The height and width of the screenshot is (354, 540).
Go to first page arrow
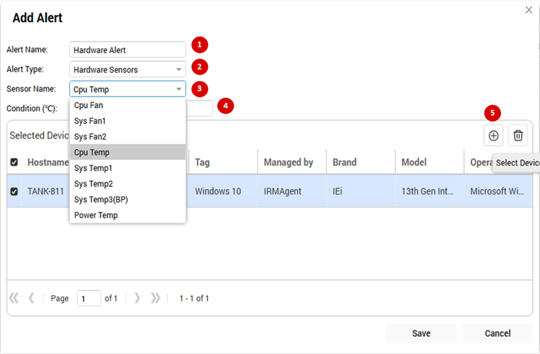point(14,298)
